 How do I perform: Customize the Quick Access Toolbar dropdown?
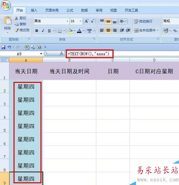45,47
